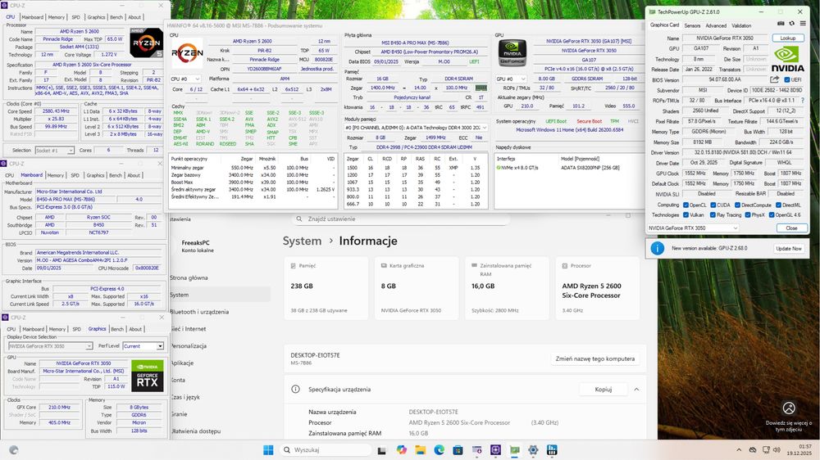
Task: Click the GeForce RTX logo in CPU-Z Graphics
Action: coord(147,376)
